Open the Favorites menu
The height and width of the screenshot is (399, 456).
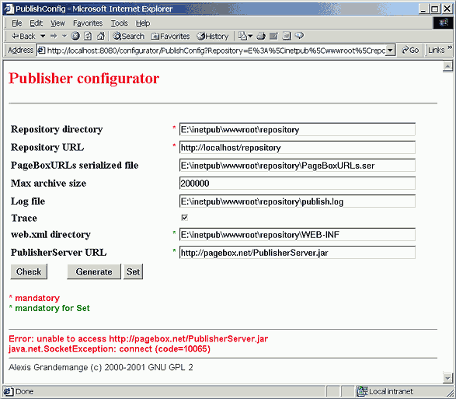click(88, 23)
